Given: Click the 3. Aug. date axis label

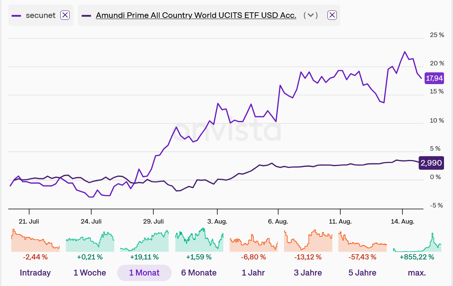Looking at the screenshot, I should click(217, 221).
